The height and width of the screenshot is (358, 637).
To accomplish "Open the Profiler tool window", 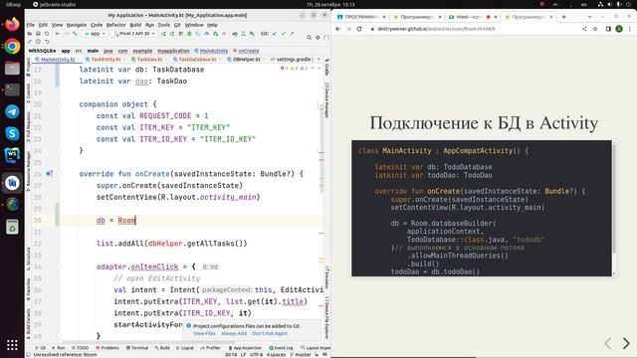I will 210,348.
